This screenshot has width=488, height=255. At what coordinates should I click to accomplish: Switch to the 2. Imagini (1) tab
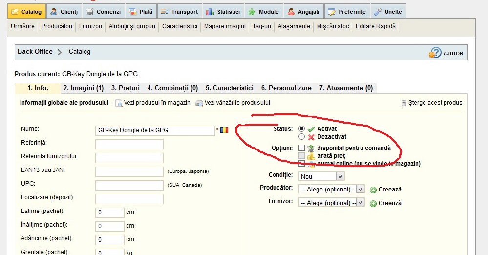click(84, 88)
